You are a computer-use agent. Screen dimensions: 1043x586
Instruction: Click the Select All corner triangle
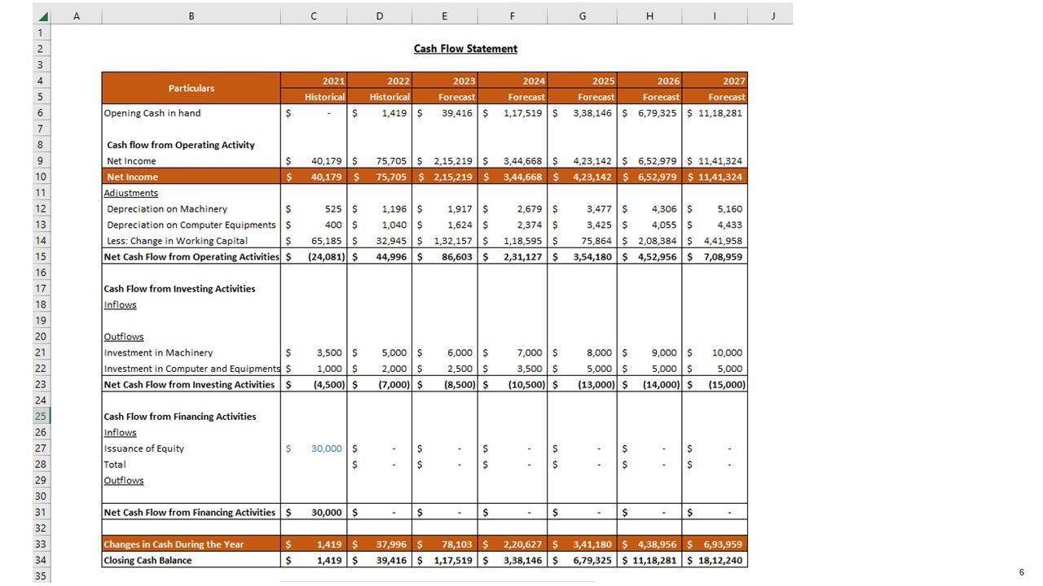tap(42, 16)
